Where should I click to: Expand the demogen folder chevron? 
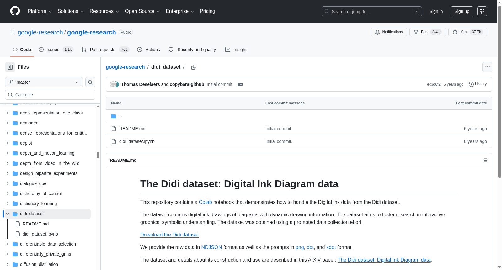coord(8,123)
